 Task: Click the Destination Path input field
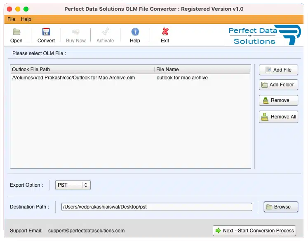(157, 207)
